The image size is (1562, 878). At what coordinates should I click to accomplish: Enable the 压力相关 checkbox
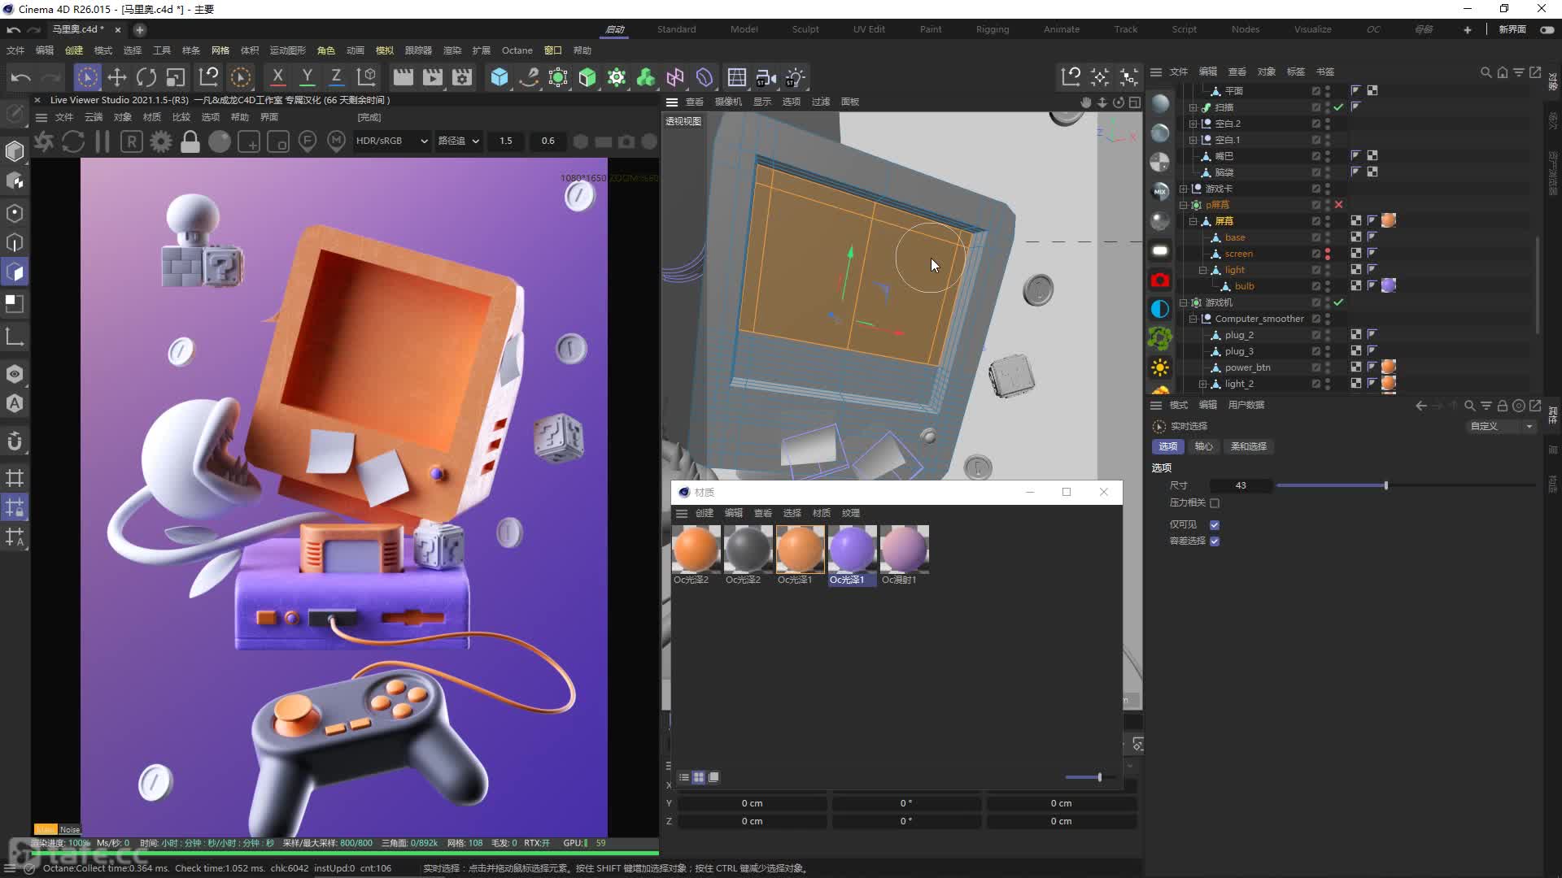[x=1215, y=503]
